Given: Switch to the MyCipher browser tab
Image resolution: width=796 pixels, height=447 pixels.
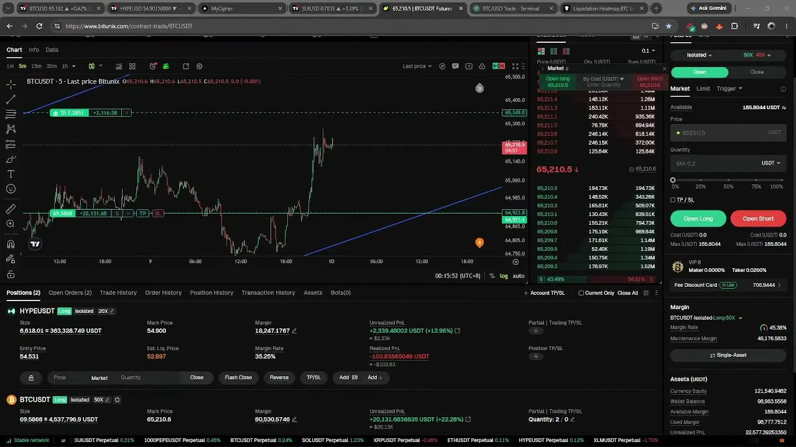Looking at the screenshot, I should (243, 9).
